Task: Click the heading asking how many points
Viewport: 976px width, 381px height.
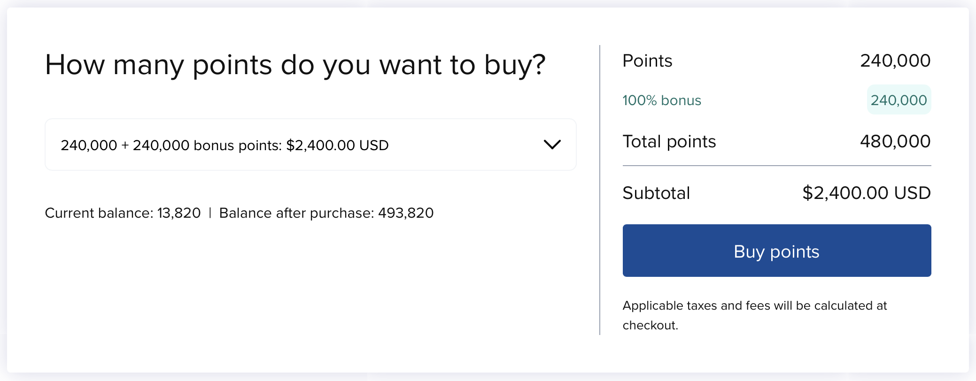Action: click(x=296, y=65)
